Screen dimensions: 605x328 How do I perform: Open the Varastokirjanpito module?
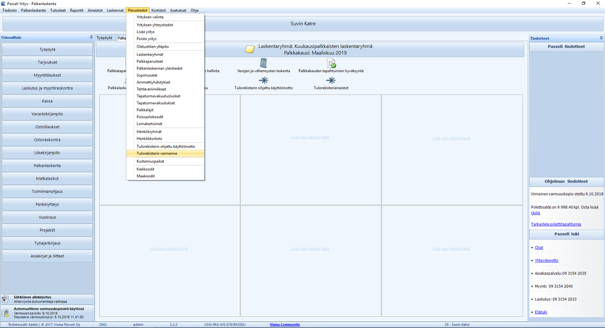pyautogui.click(x=47, y=114)
